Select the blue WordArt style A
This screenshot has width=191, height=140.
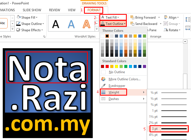point(71,24)
